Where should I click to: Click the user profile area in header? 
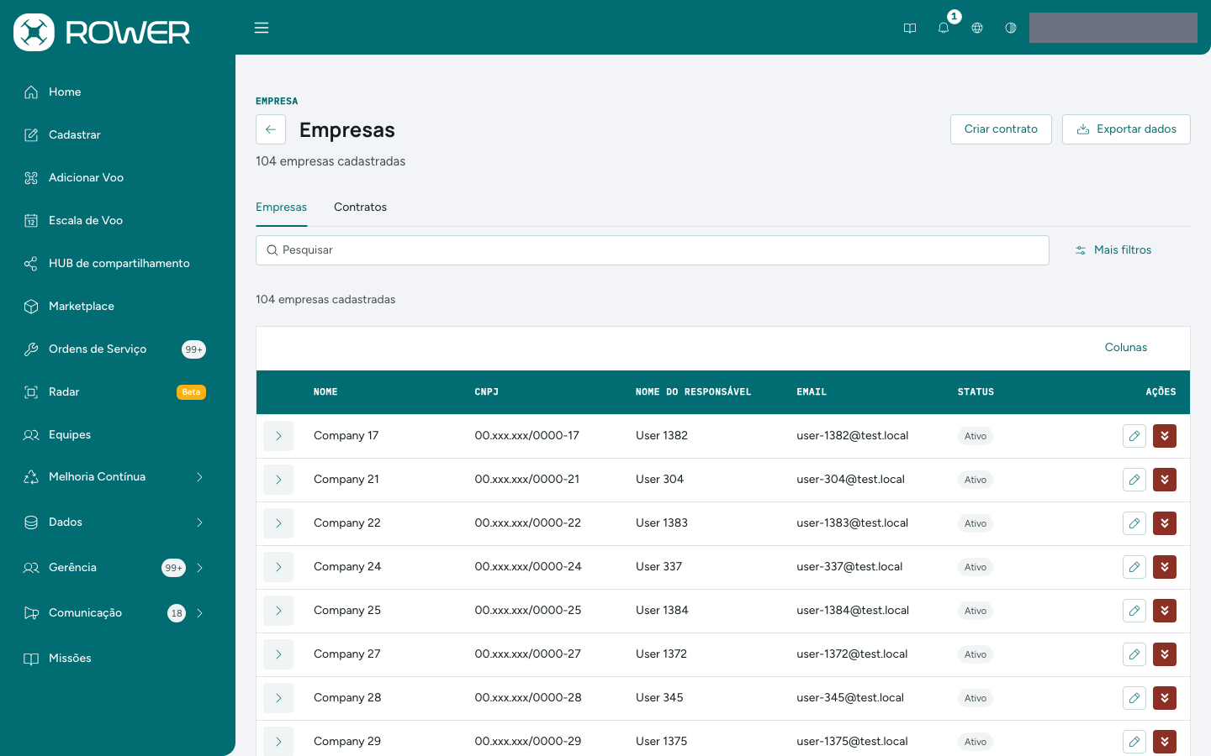tap(1113, 28)
